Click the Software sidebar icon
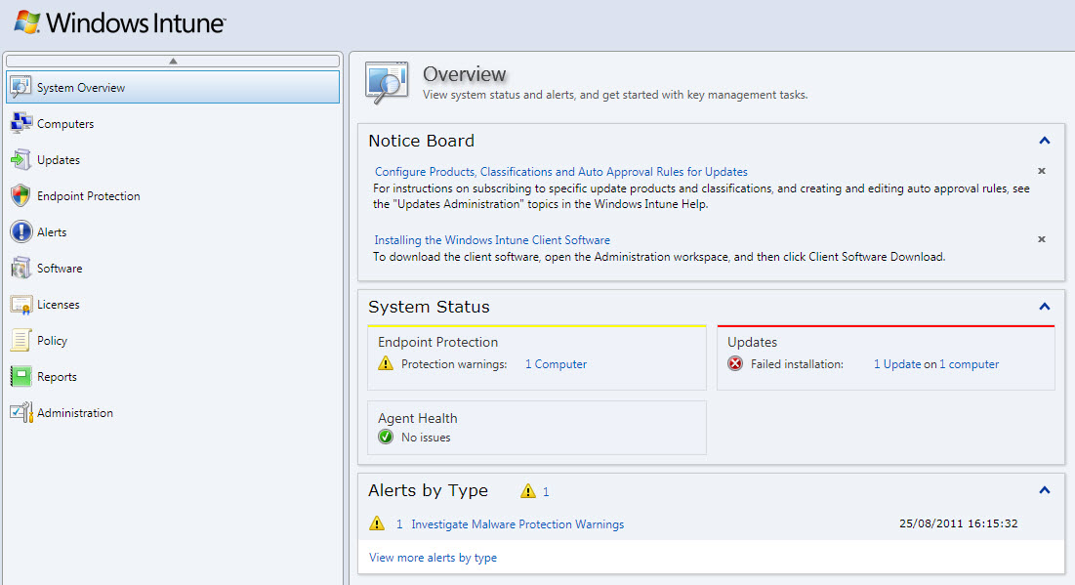This screenshot has height=585, width=1075. 21,269
